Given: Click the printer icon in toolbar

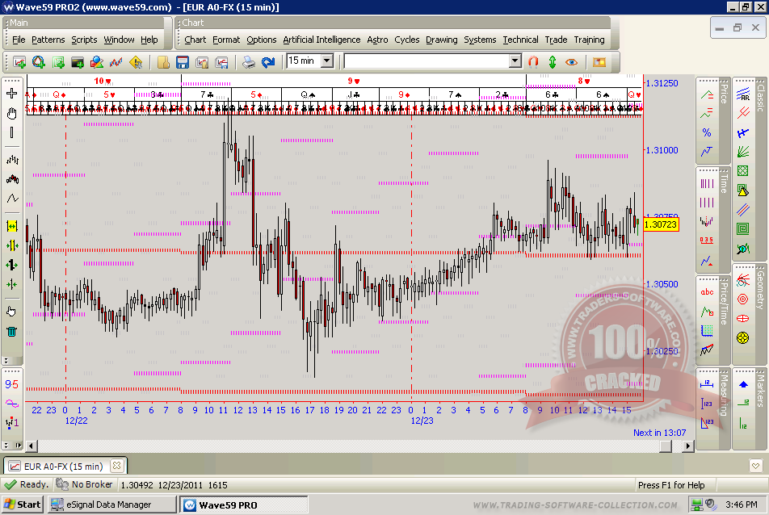Looking at the screenshot, I should pos(249,62).
